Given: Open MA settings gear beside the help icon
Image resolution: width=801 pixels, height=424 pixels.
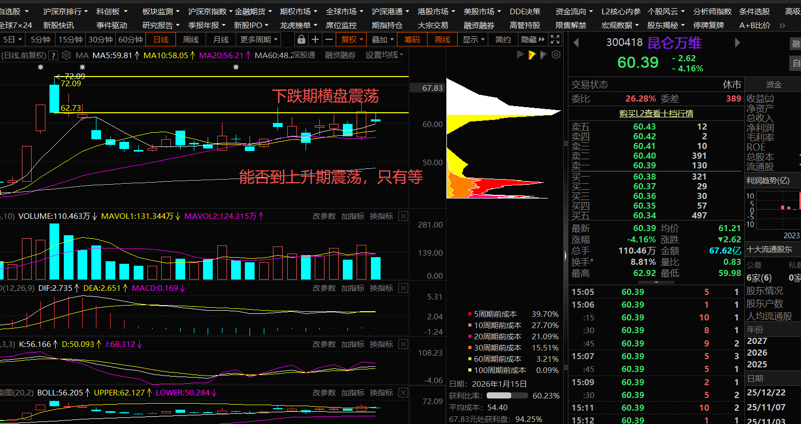Looking at the screenshot, I should coord(66,55).
